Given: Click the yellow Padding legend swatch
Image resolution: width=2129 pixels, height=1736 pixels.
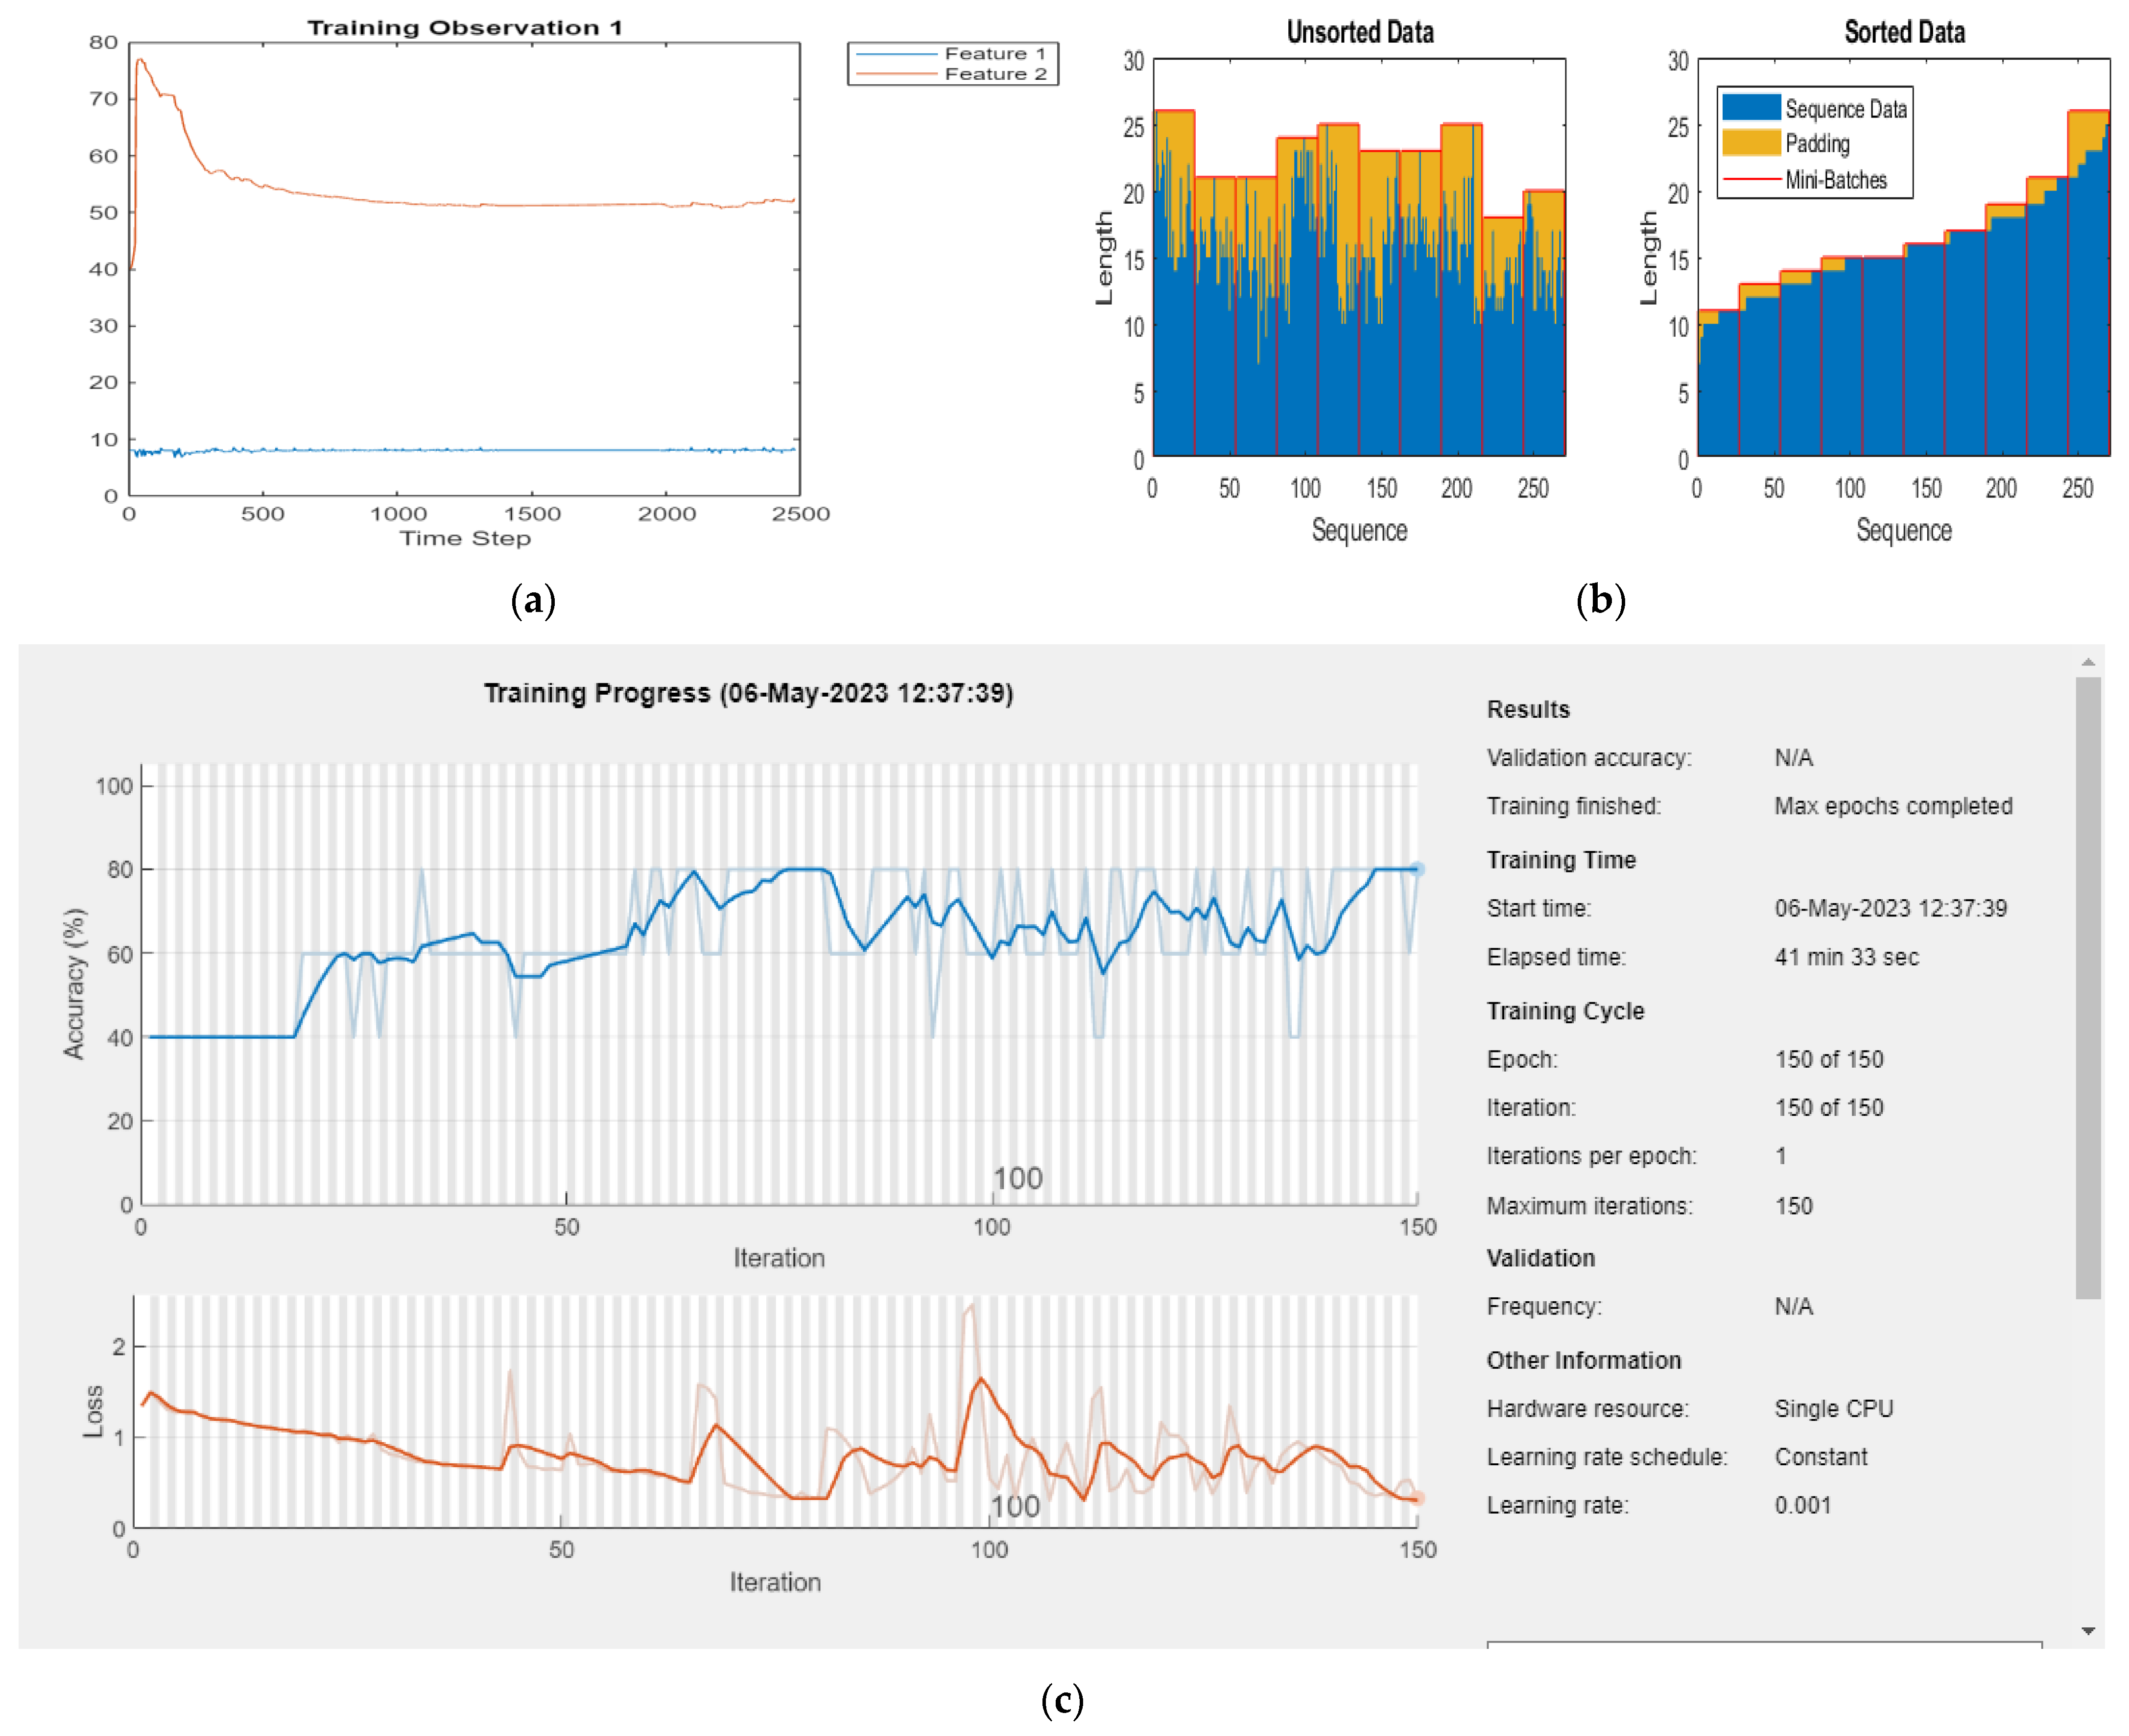Looking at the screenshot, I should pos(1751,143).
